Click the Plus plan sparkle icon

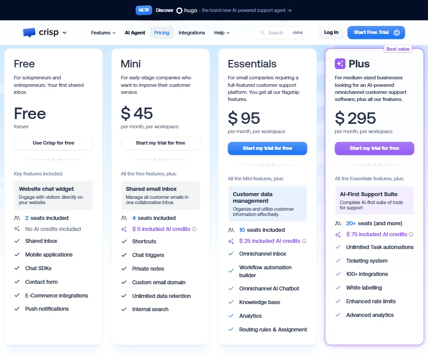click(x=340, y=63)
